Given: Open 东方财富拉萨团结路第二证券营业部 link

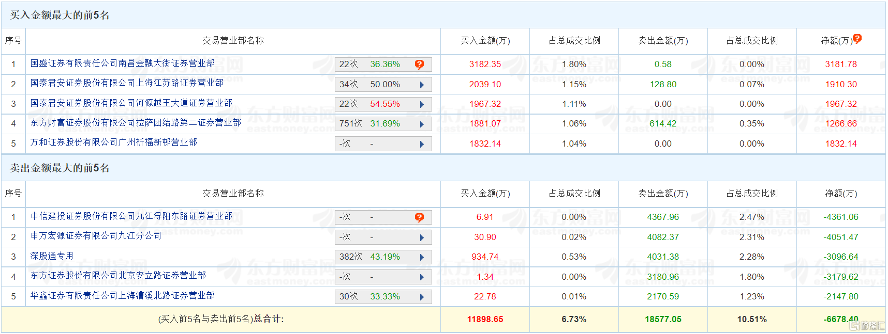Looking at the screenshot, I should [136, 122].
